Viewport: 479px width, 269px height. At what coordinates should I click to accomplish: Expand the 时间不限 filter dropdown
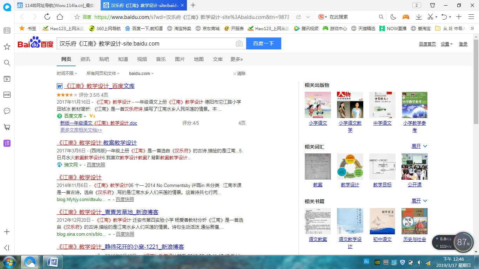point(67,74)
